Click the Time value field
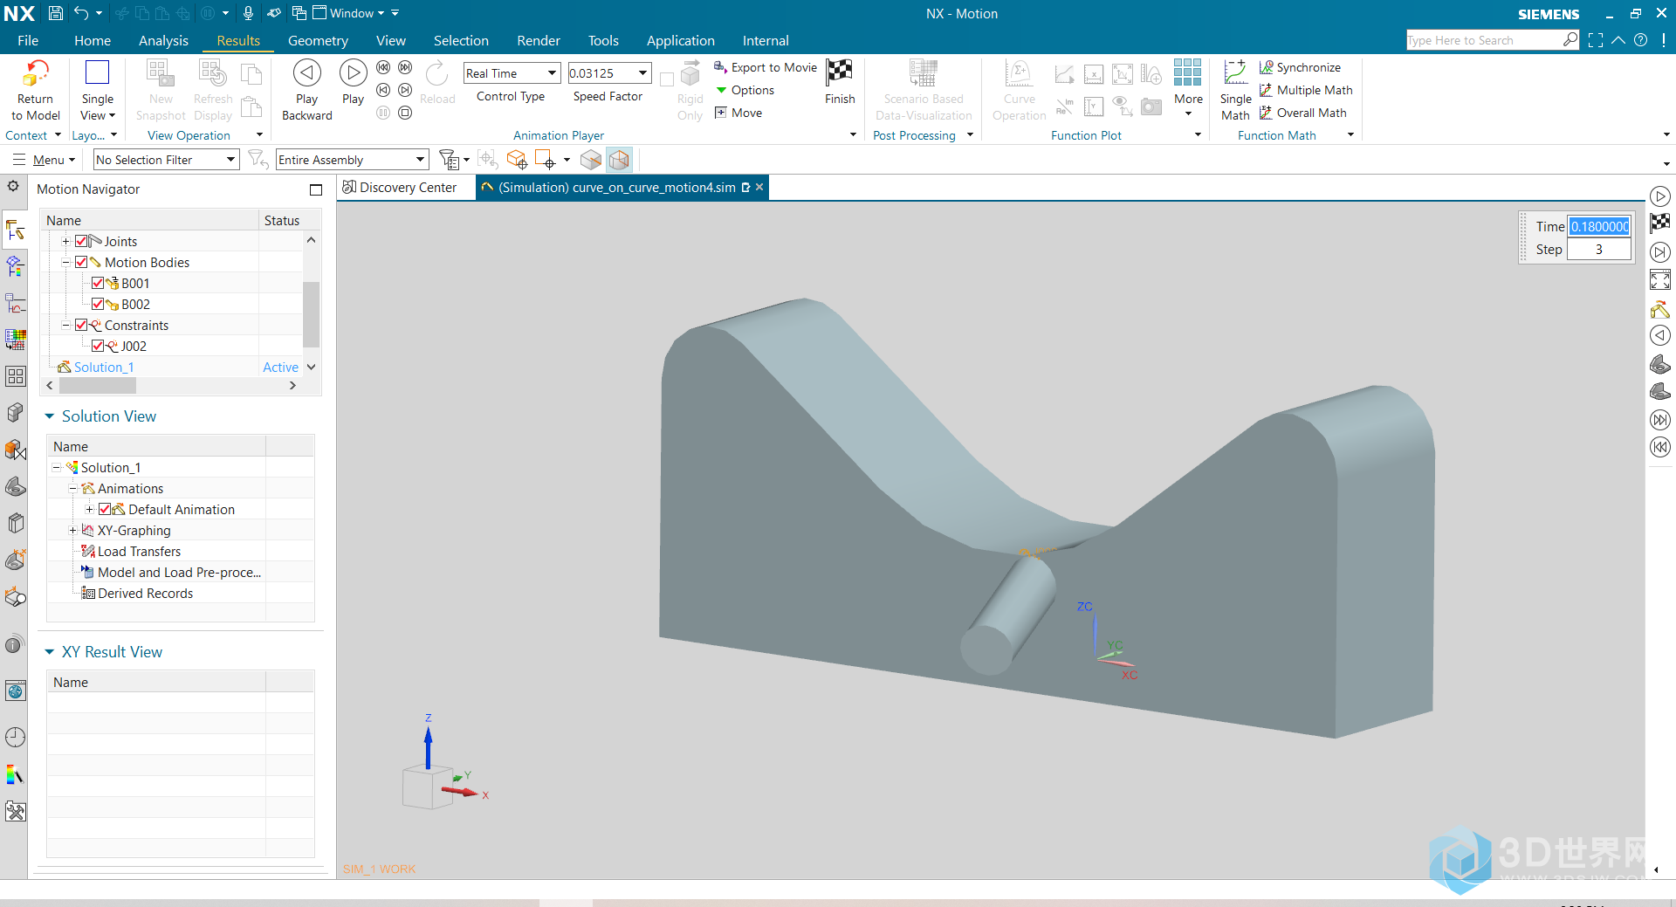Screen dimensions: 1676x907 coord(1598,226)
